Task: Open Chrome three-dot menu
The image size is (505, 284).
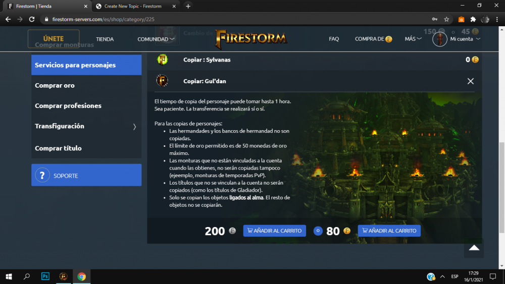Action: click(x=497, y=19)
